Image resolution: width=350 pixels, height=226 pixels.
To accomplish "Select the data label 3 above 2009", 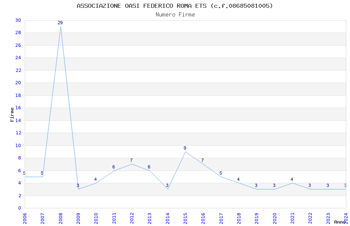I will pyautogui.click(x=78, y=186).
